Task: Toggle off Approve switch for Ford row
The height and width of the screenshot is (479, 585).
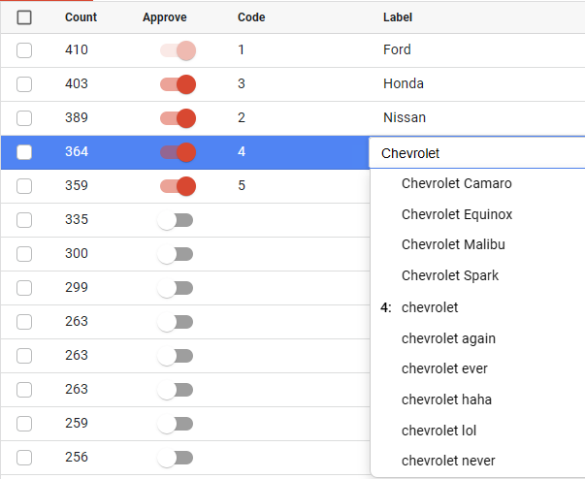Action: (179, 50)
